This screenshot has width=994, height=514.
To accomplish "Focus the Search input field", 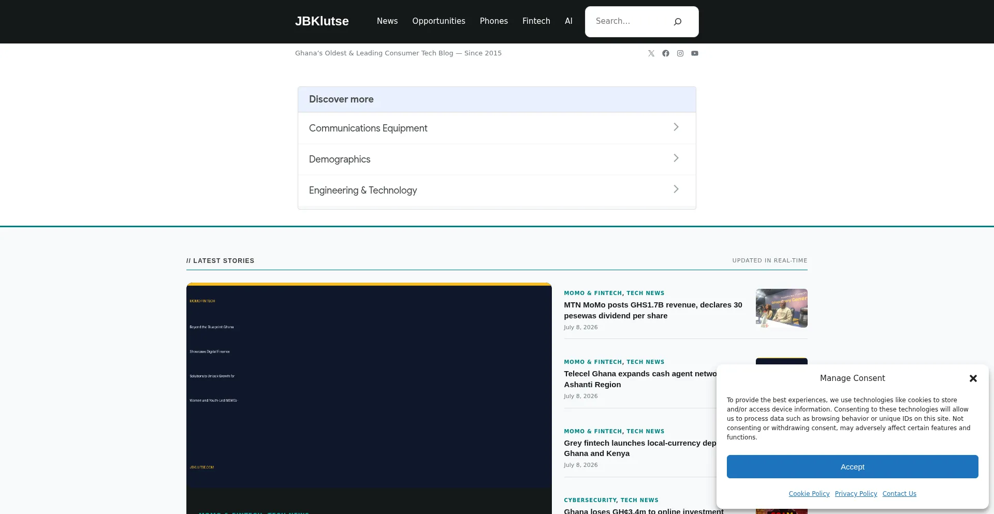I will pos(629,21).
